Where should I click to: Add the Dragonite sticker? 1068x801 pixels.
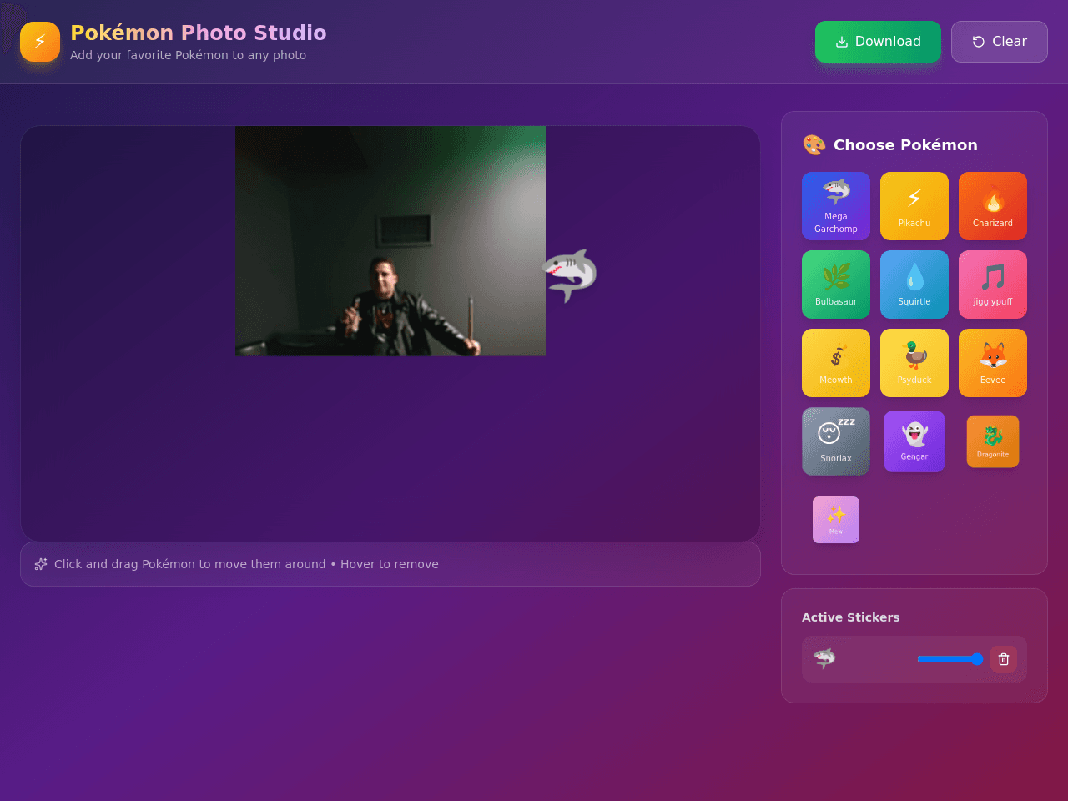pyautogui.click(x=993, y=441)
